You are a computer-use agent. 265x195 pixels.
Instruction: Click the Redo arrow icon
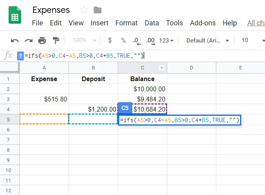28,41
